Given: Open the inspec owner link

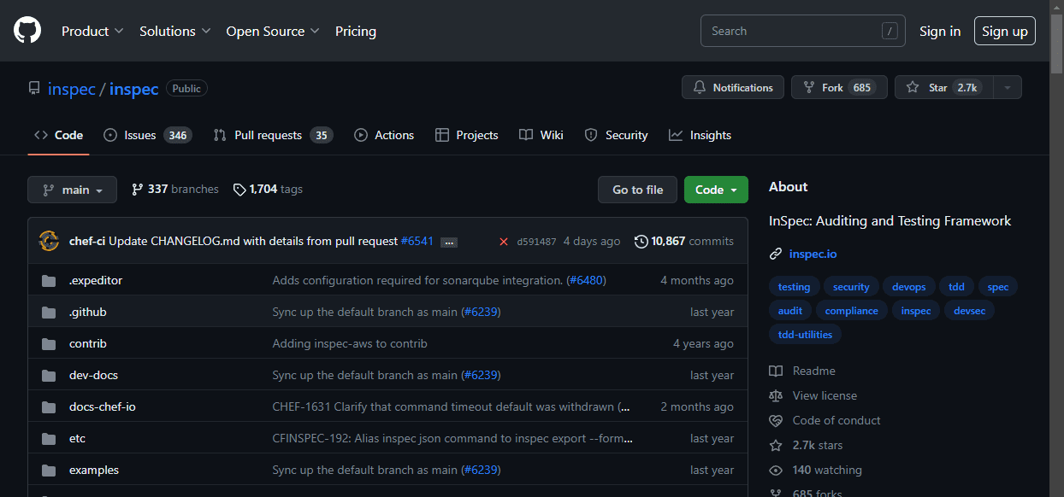Looking at the screenshot, I should pos(72,88).
